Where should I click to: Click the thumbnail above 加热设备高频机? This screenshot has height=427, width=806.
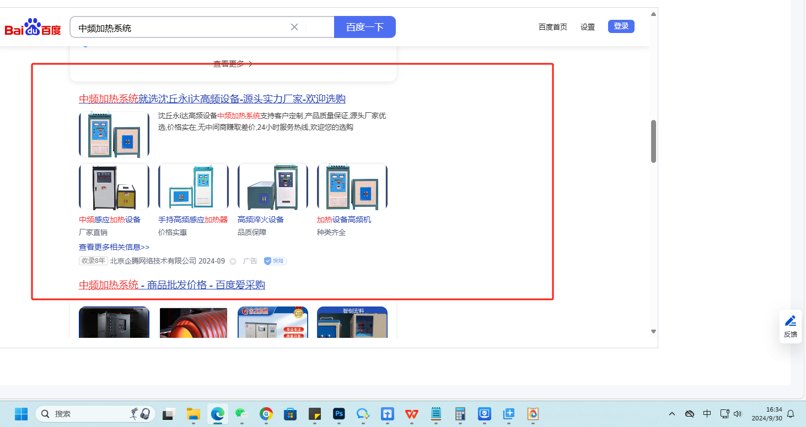tap(352, 187)
